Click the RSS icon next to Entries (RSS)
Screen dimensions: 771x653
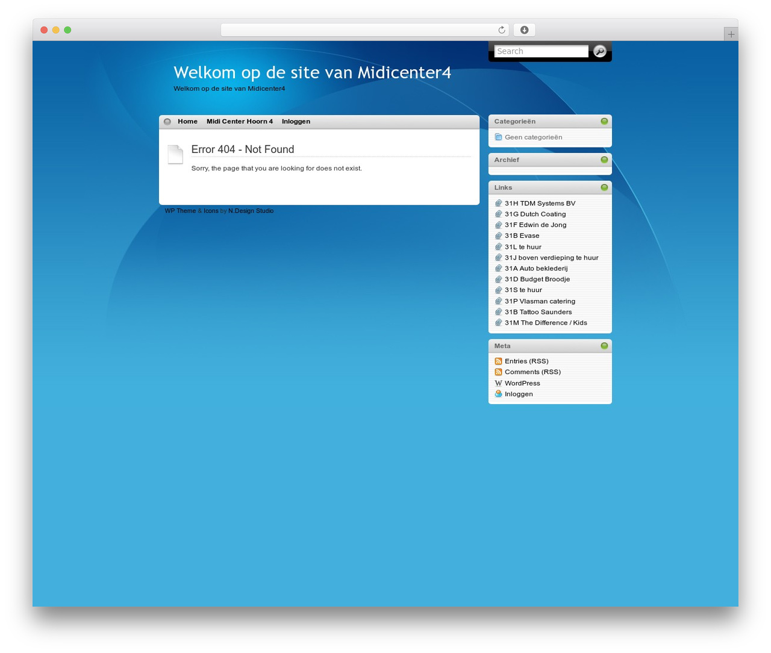point(498,361)
